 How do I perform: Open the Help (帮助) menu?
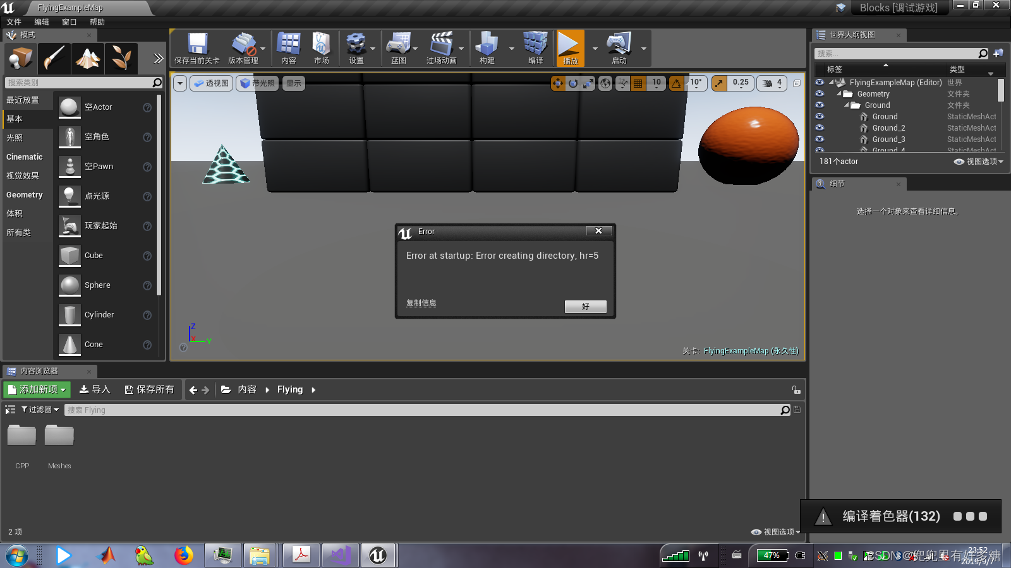click(x=97, y=22)
